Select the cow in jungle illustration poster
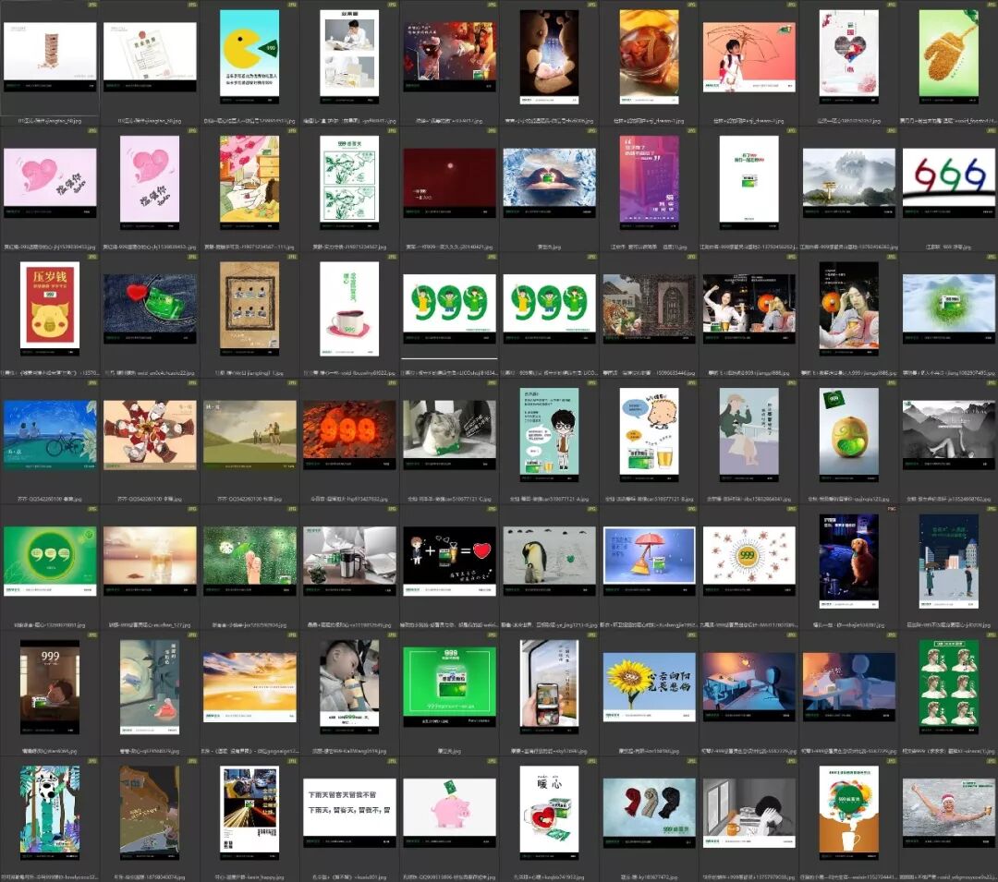 [50, 813]
